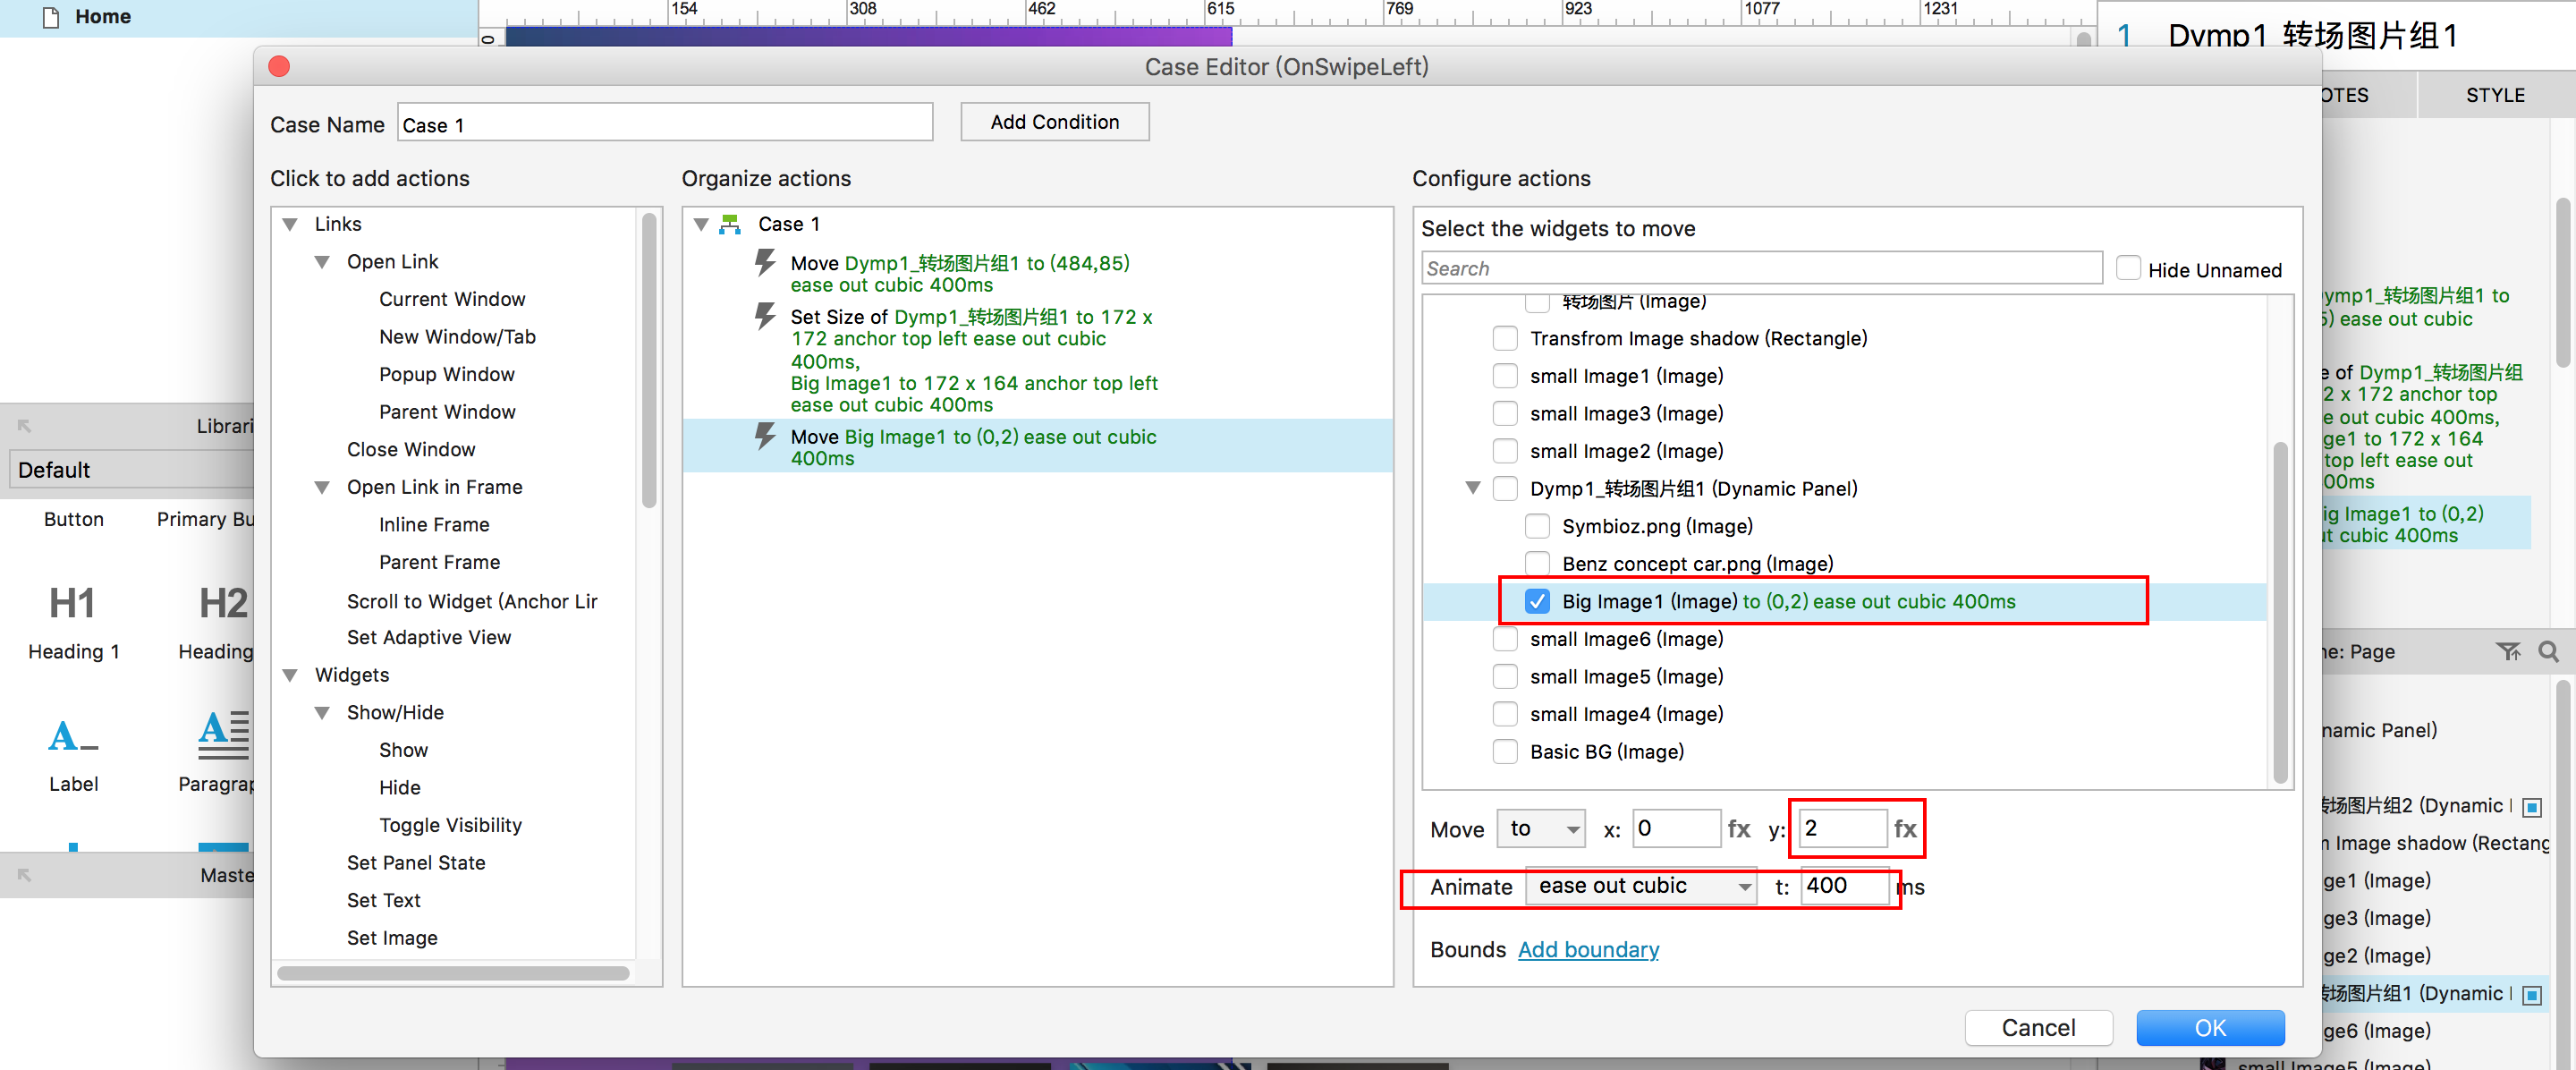The image size is (2576, 1070).
Task: Open the Move 'to' dropdown
Action: [x=1541, y=828]
